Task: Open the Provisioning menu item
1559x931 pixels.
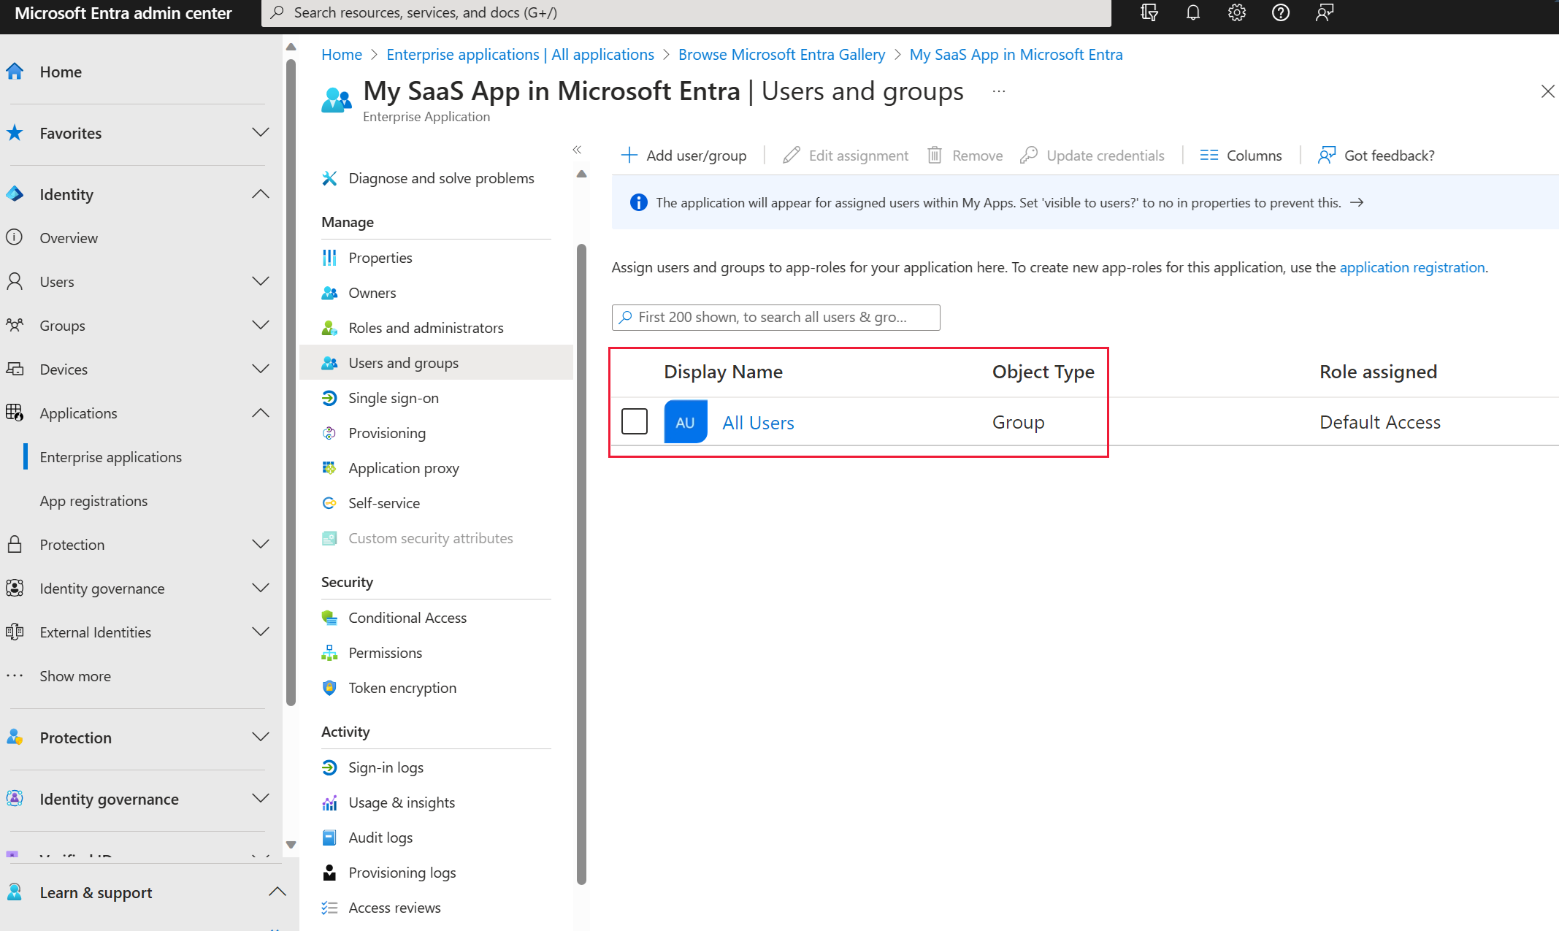Action: click(x=387, y=431)
